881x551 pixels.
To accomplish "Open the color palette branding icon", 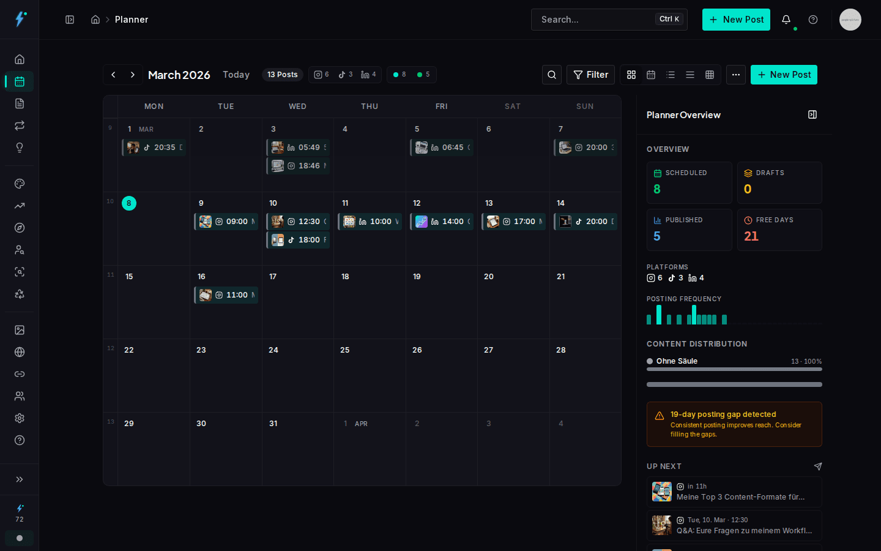I will click(x=19, y=184).
